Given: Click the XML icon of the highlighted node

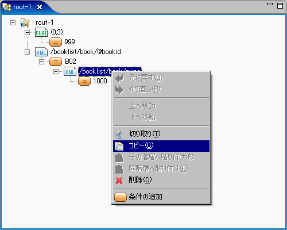Looking at the screenshot, I should pyautogui.click(x=70, y=71).
